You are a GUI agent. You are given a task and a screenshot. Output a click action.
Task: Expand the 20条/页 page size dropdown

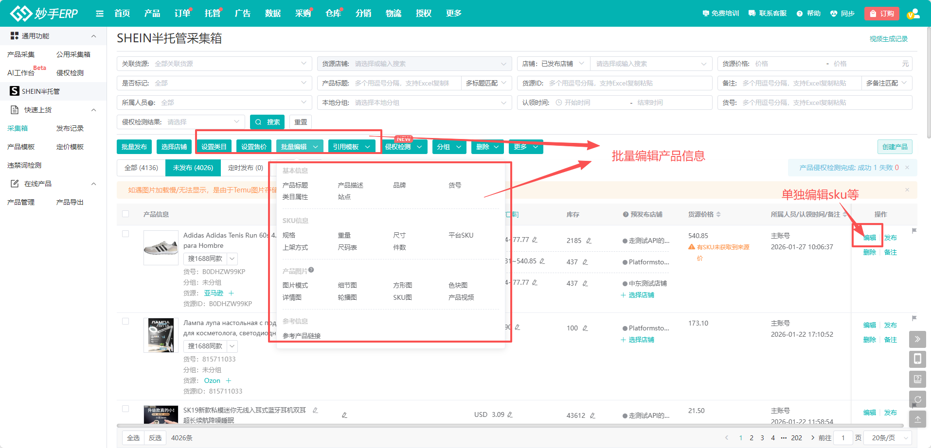point(888,437)
